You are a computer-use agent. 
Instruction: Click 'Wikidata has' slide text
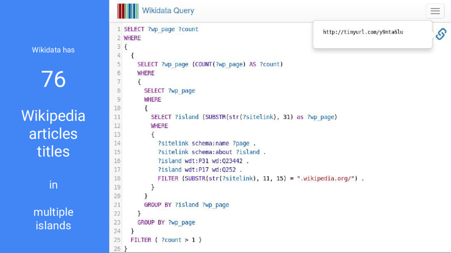pyautogui.click(x=53, y=50)
